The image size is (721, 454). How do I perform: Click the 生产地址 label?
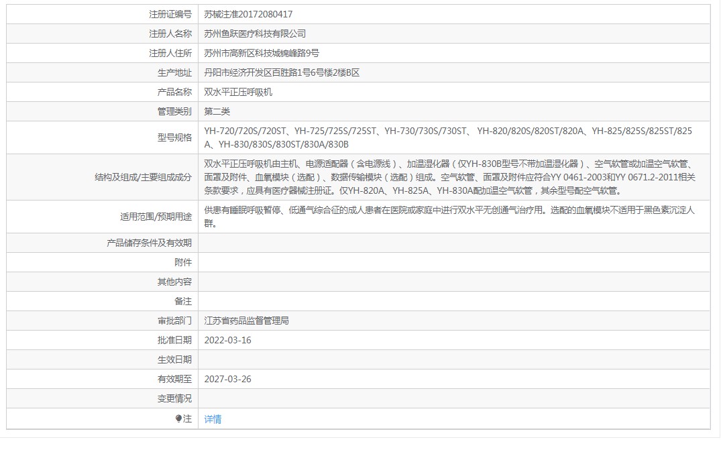point(174,72)
